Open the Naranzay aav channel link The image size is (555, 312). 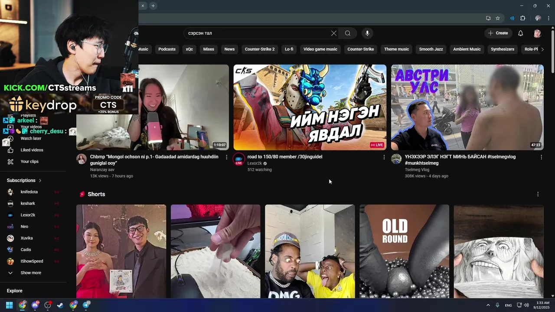[102, 170]
